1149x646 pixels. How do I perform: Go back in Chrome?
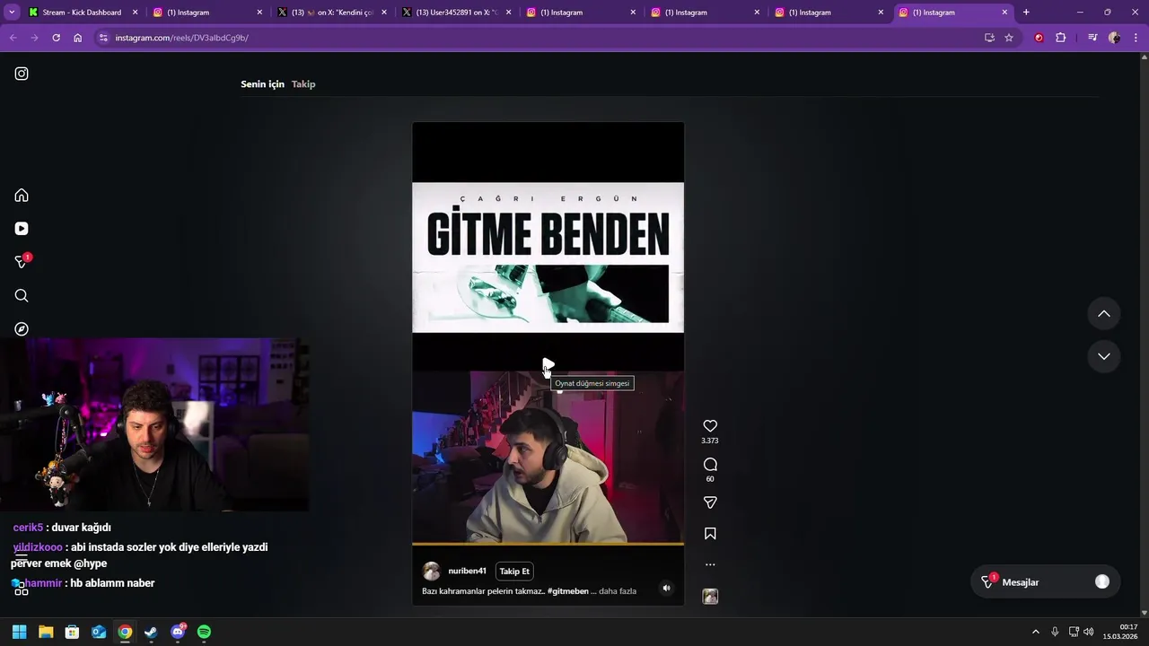pyautogui.click(x=13, y=38)
